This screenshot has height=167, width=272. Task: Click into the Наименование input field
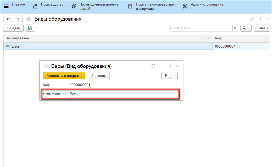(123, 94)
